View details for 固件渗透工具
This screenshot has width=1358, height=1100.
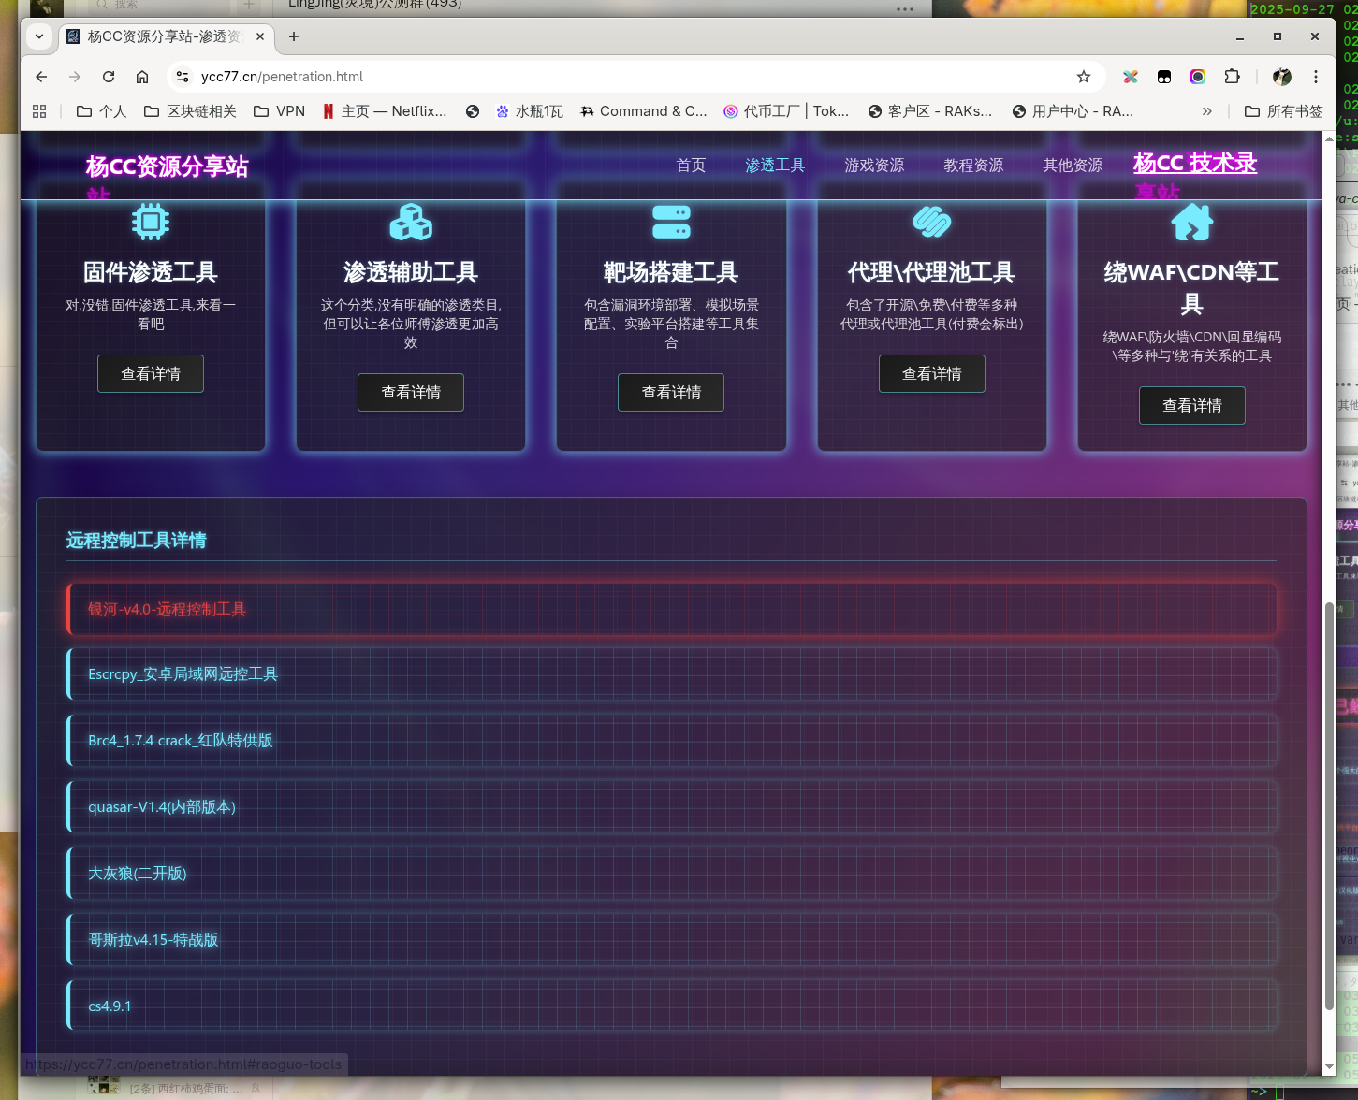click(151, 374)
